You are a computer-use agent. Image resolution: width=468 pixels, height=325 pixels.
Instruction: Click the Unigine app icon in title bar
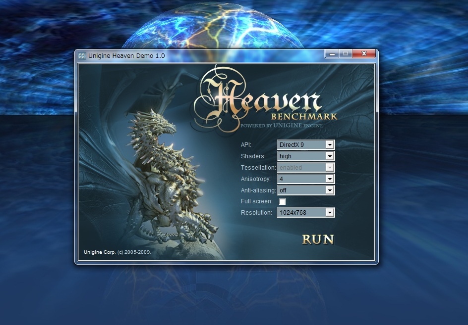click(x=81, y=56)
